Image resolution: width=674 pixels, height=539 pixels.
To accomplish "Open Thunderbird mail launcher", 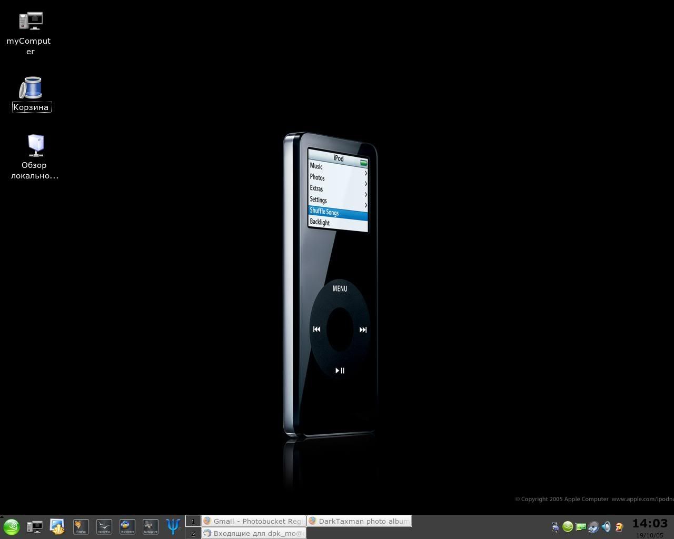I will pos(127,526).
